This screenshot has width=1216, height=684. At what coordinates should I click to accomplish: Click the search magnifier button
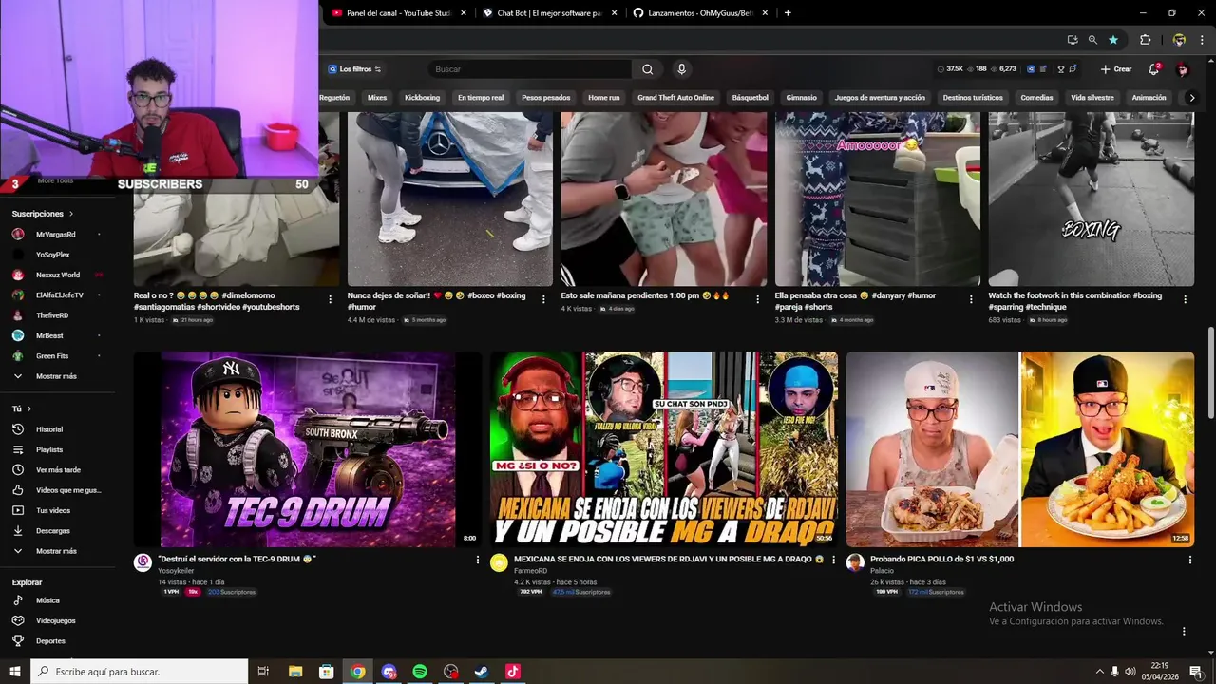[x=647, y=69]
